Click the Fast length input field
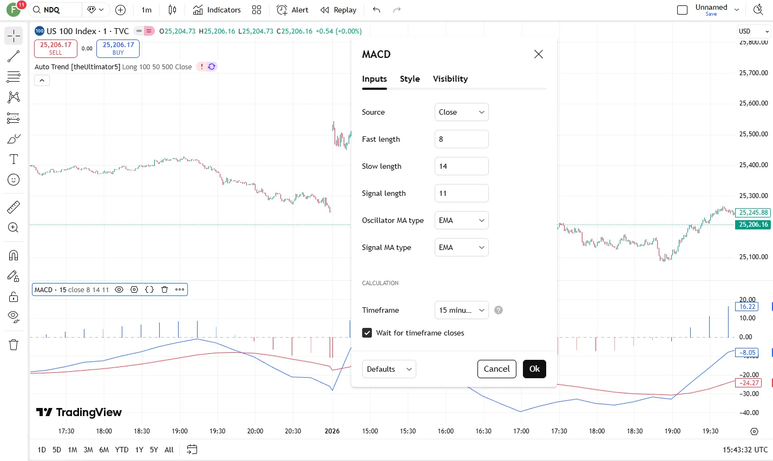The image size is (773, 461). click(x=461, y=139)
